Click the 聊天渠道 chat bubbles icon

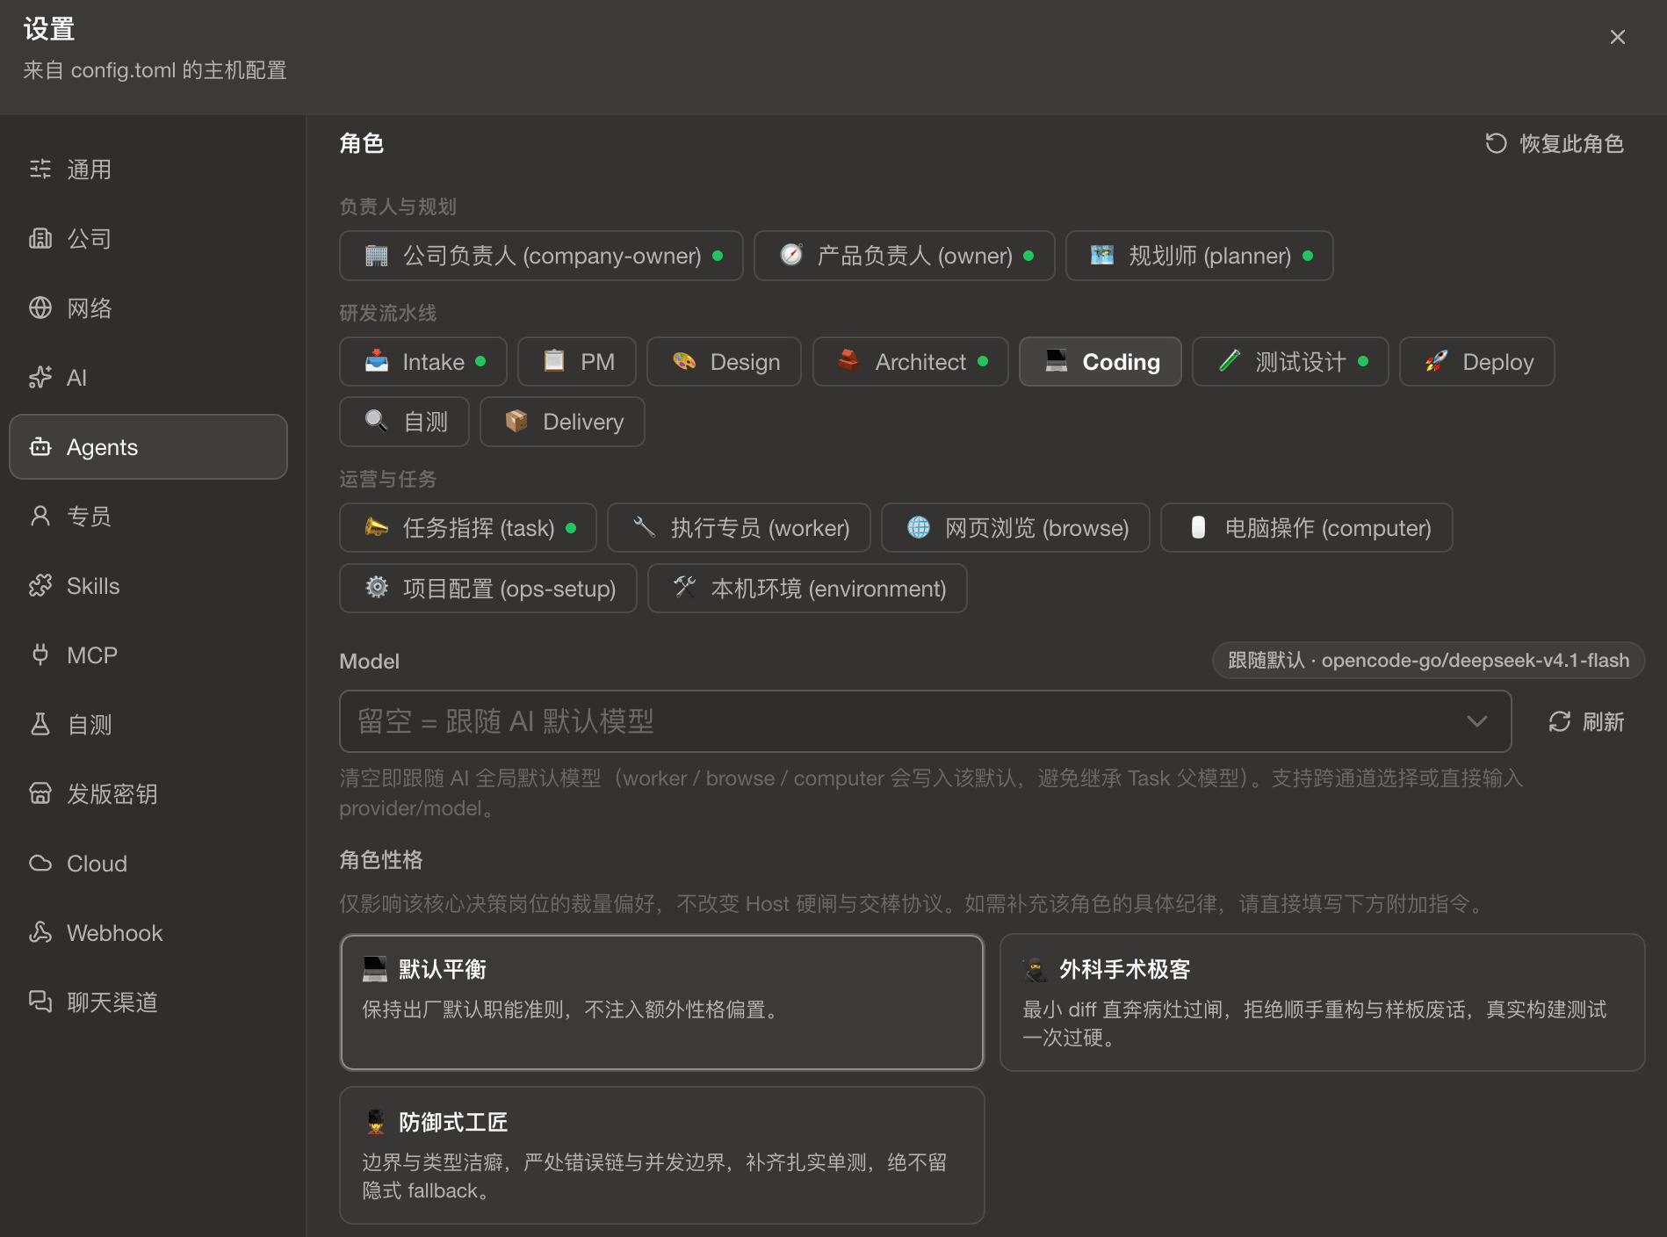[x=40, y=1002]
